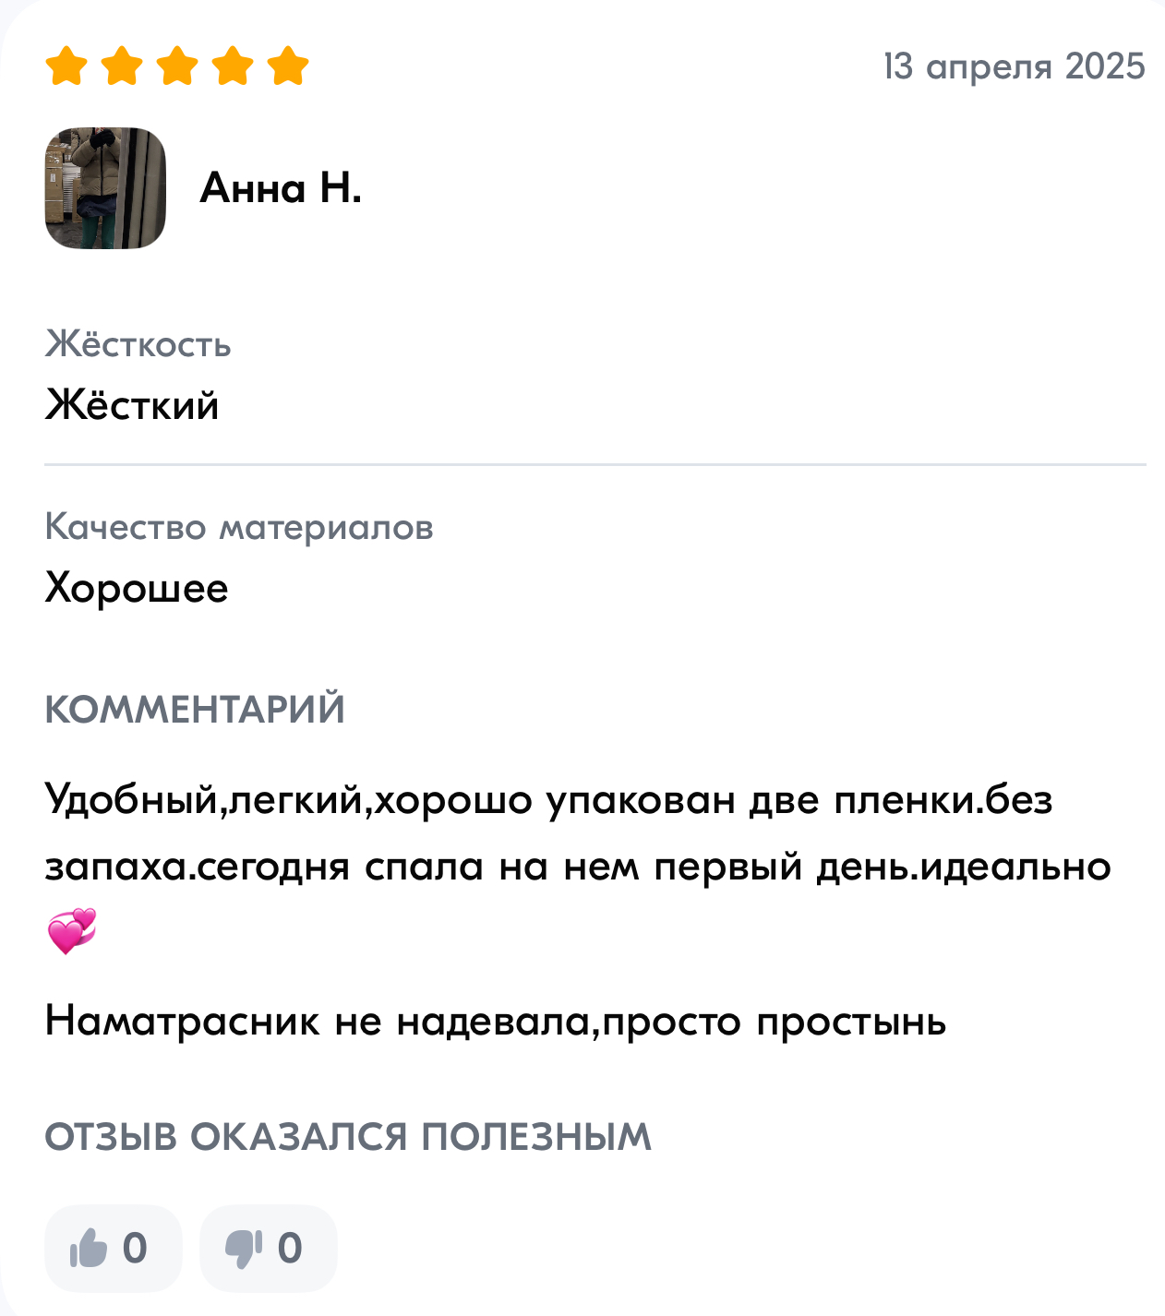Screen dimensions: 1165x1316
Task: Click the third rating star
Action: 177,66
